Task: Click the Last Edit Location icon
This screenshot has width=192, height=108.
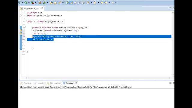Action: click(102, 3)
